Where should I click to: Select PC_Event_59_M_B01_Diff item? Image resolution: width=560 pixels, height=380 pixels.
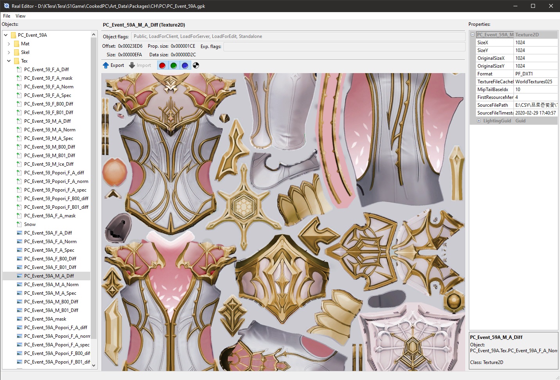pyautogui.click(x=50, y=156)
